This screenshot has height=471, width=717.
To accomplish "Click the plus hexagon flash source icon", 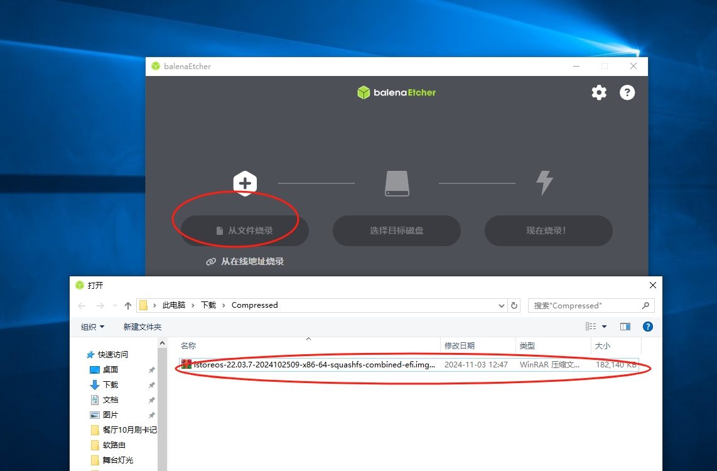I will pyautogui.click(x=245, y=183).
